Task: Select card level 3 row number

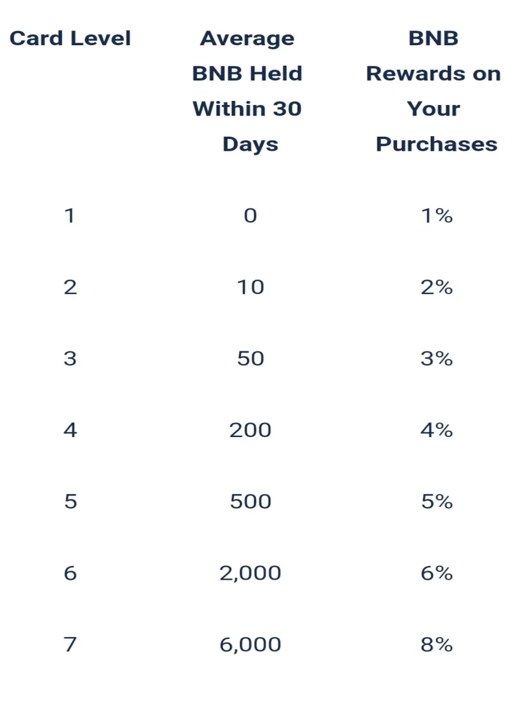Action: coord(70,358)
